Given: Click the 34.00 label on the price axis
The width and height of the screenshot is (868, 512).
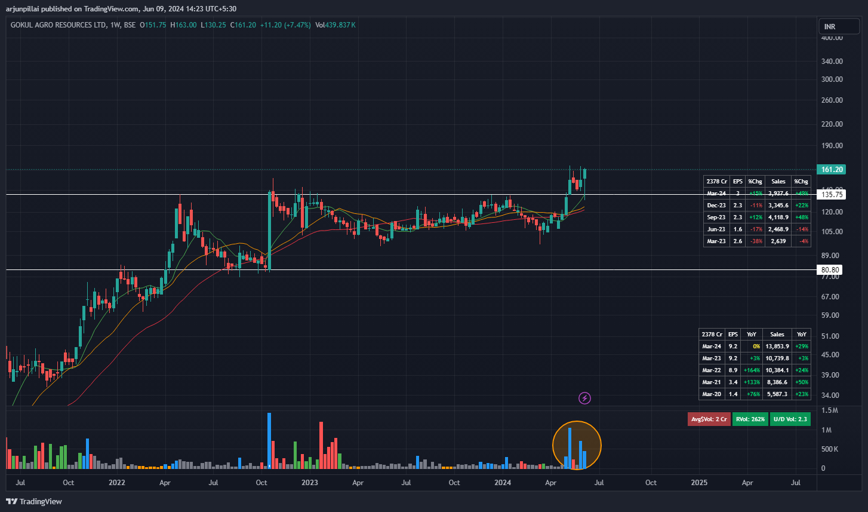Looking at the screenshot, I should click(830, 395).
